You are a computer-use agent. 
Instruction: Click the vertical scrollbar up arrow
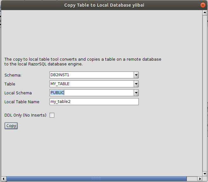point(205,13)
